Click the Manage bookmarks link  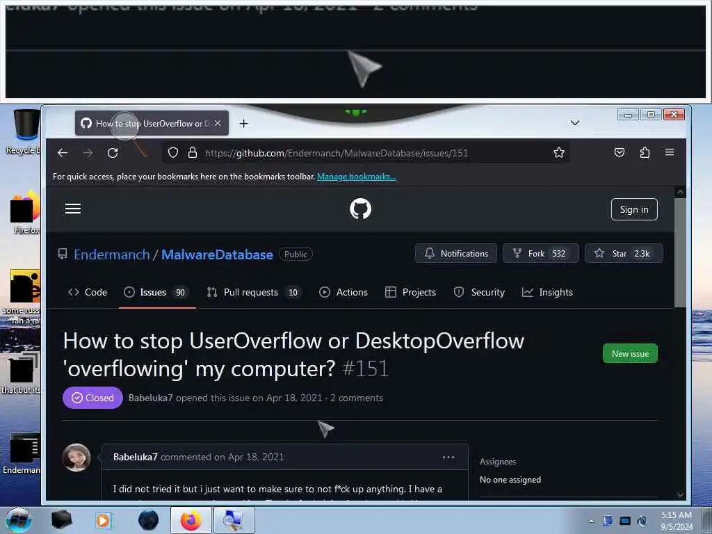point(357,177)
